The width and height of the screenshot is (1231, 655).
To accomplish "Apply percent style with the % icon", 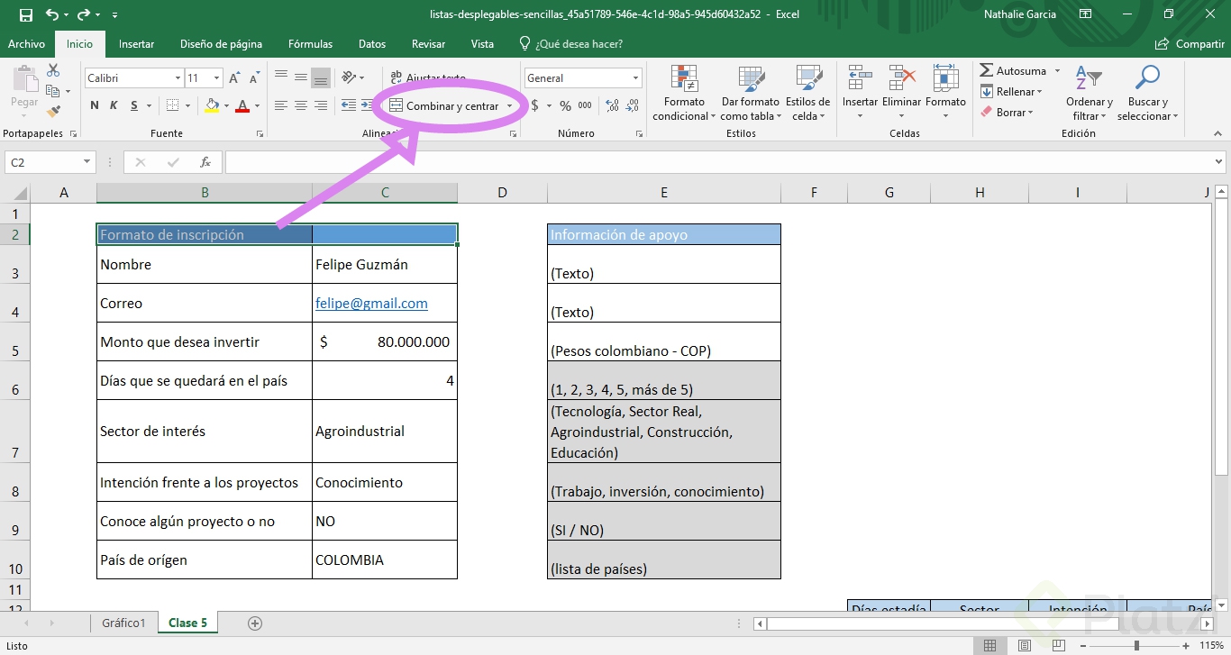I will click(565, 105).
